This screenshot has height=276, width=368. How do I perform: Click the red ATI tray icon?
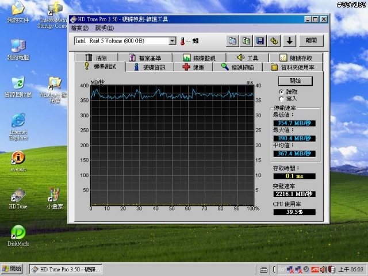315,270
